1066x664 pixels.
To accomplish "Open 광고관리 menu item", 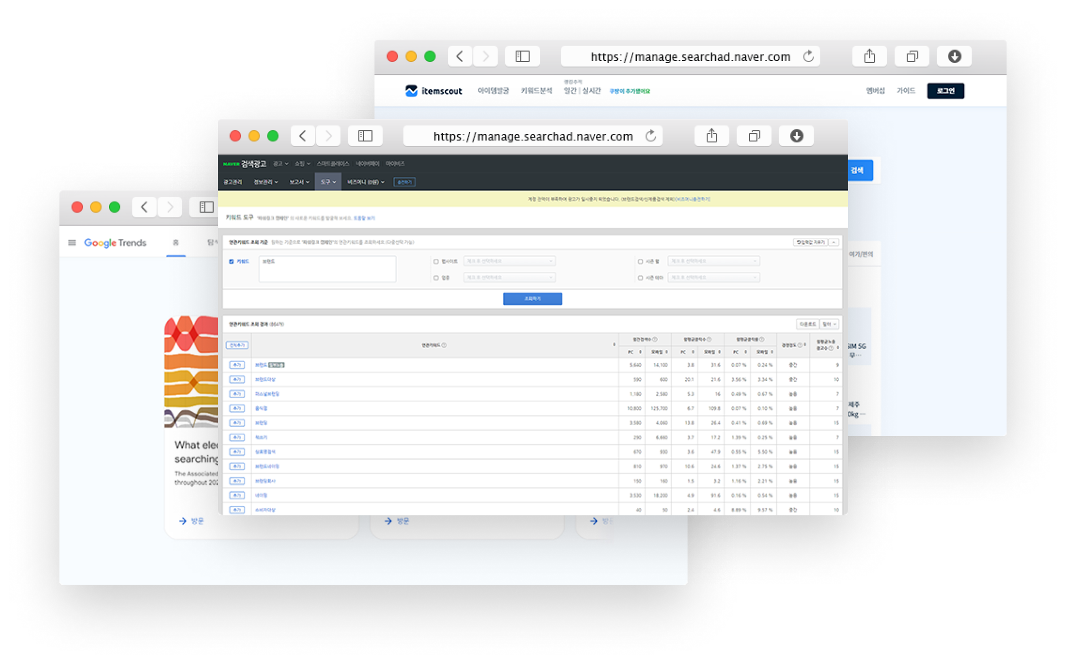I will pyautogui.click(x=232, y=182).
